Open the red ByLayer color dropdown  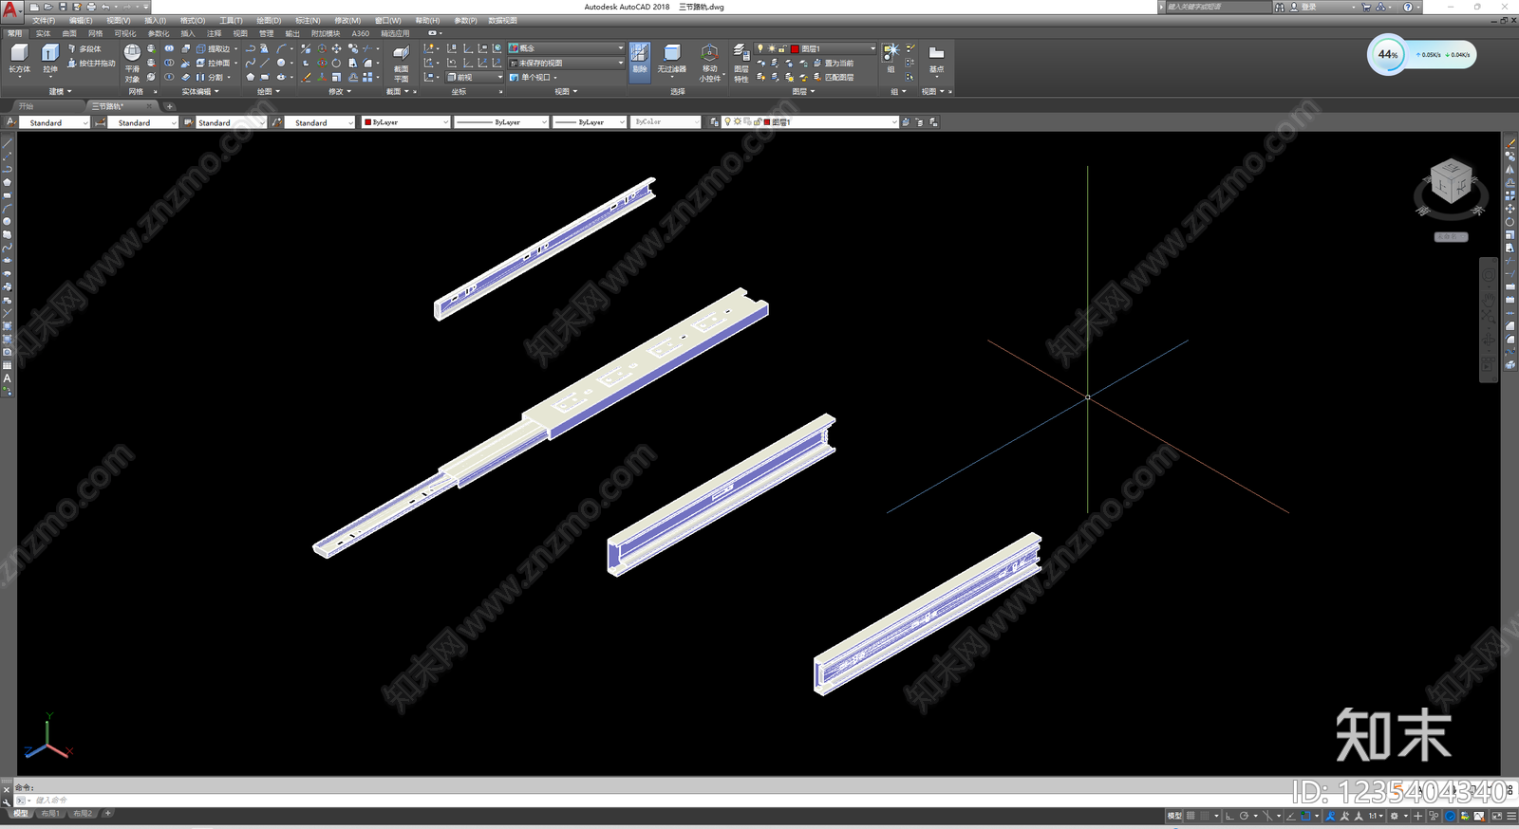tap(405, 122)
